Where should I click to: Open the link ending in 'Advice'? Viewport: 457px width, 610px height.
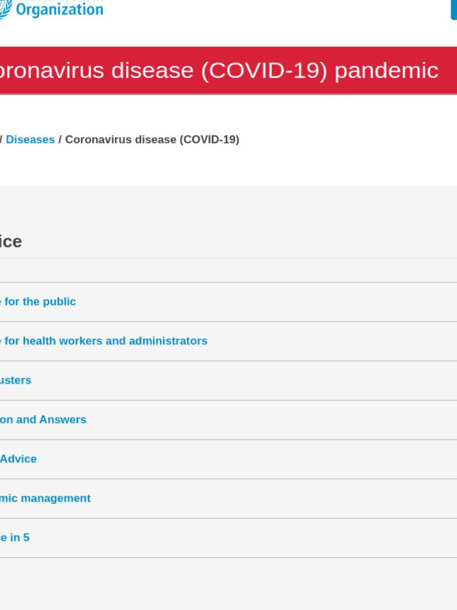18,459
